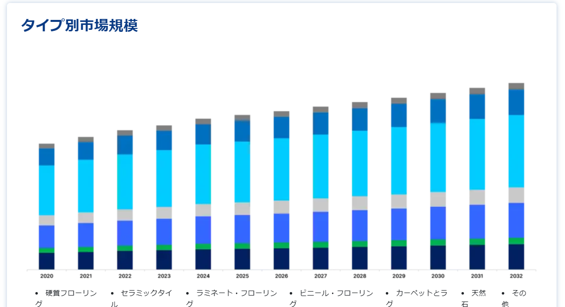Click the chart title タイプ別市場規模
565x307 pixels.
(x=79, y=25)
